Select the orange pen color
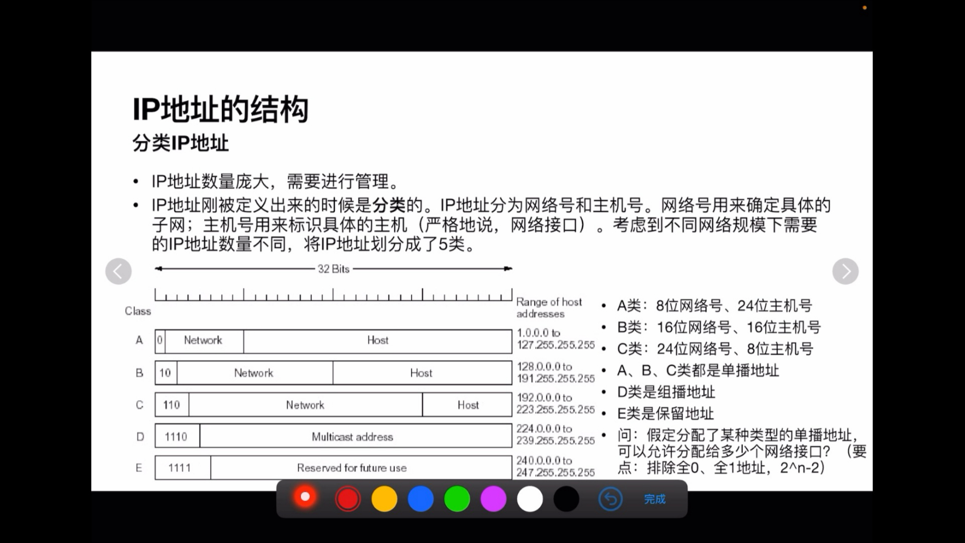 click(384, 499)
